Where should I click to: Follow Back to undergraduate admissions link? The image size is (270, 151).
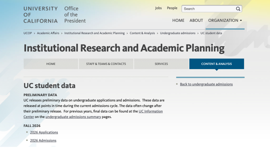(206, 84)
